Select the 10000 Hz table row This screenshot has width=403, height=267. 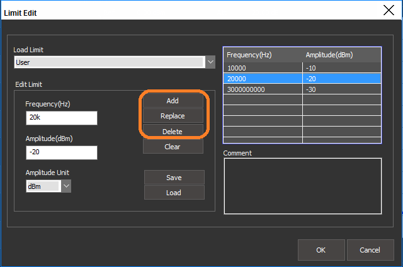(263, 67)
